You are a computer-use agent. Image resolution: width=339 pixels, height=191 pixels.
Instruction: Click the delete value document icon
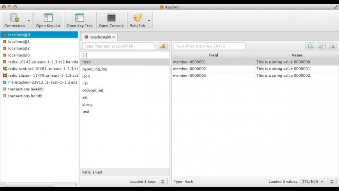point(332,46)
